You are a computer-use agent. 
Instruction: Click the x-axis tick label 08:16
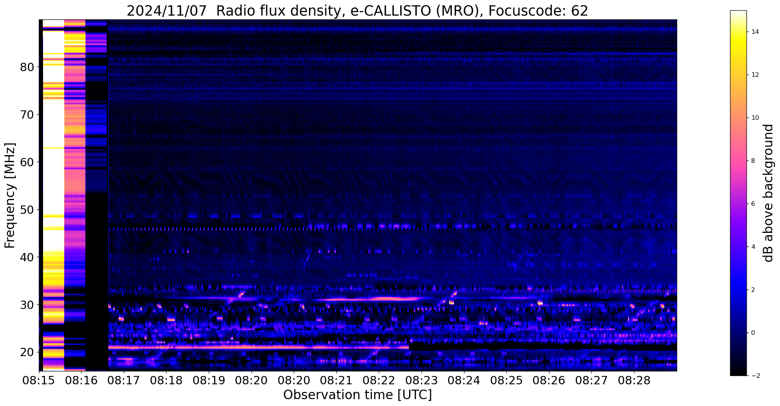[81, 381]
